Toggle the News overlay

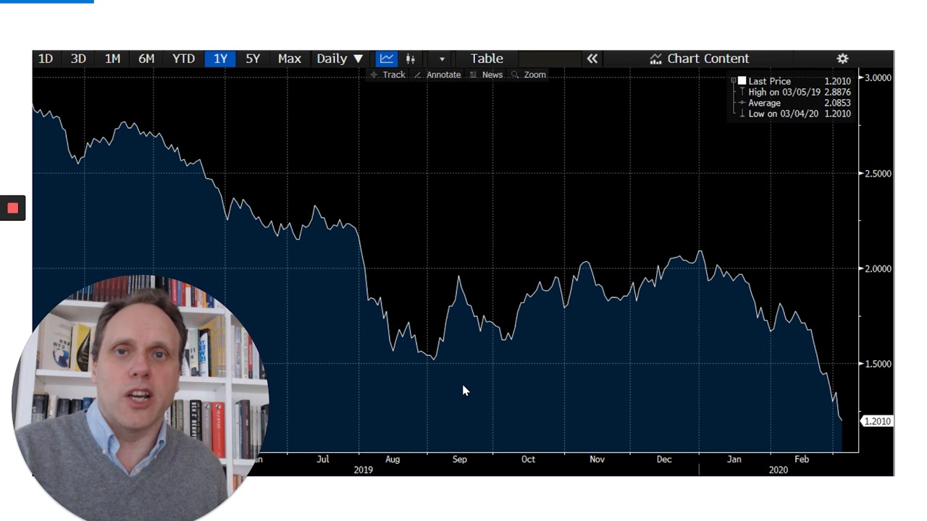pyautogui.click(x=486, y=75)
